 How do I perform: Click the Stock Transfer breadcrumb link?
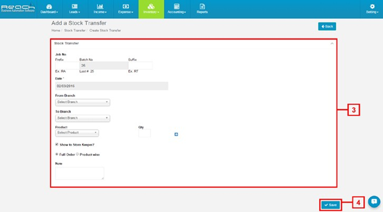point(75,31)
